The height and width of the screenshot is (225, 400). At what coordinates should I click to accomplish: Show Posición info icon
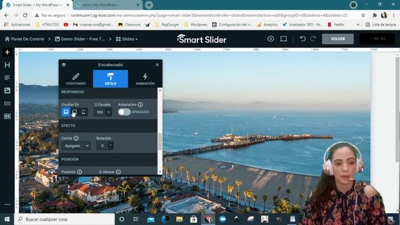tap(79, 172)
